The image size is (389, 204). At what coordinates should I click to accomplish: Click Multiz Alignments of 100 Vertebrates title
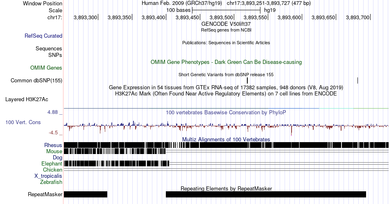(226, 139)
